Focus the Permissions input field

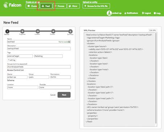click(x=61, y=77)
